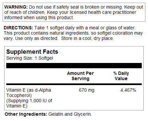The image size is (148, 121).
Task: Click the Other Ingredients label
Action: pos(26,114)
